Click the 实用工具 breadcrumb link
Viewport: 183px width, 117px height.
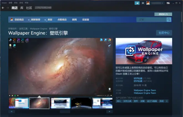click(x=23, y=29)
